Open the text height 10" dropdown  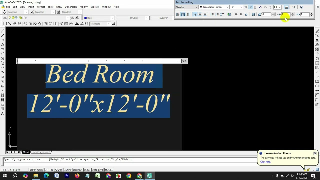(236, 7)
